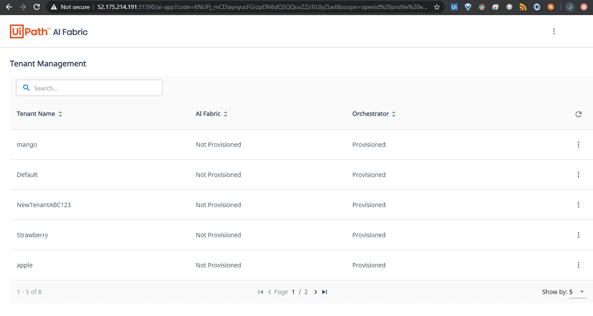
Task: Go to the previous tenants page
Action: click(270, 292)
